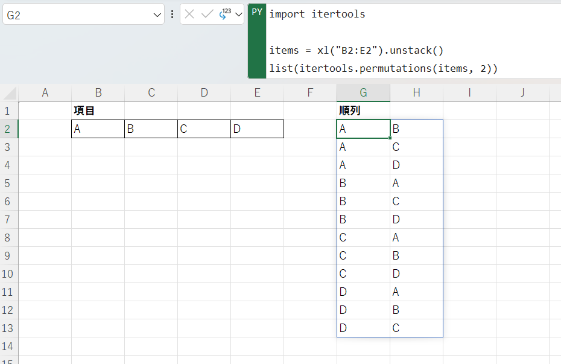Viewport: 561px width, 364px height.
Task: Click cell H13 containing C
Action: (x=416, y=328)
